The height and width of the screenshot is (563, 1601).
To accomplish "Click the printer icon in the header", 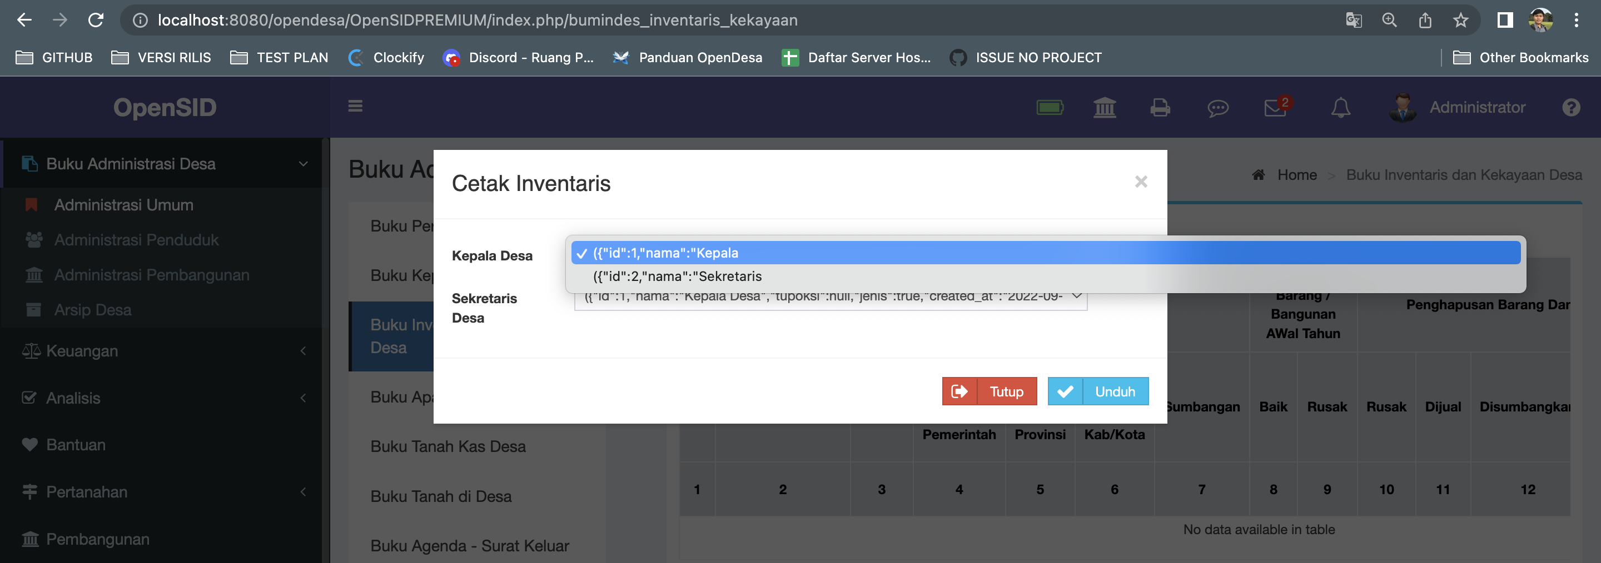I will (1160, 107).
